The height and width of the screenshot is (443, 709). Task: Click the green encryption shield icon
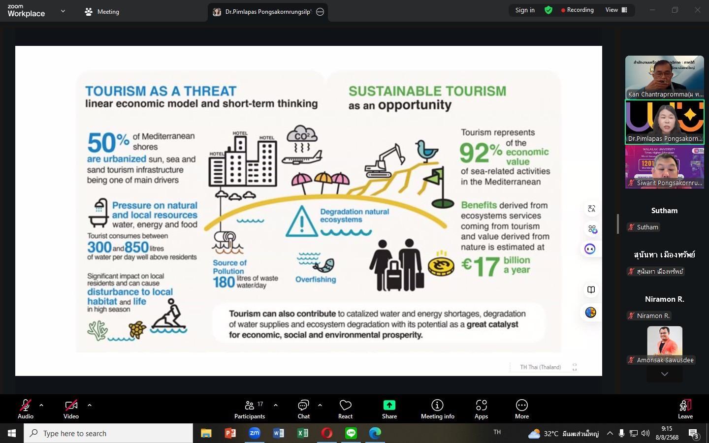[548, 10]
